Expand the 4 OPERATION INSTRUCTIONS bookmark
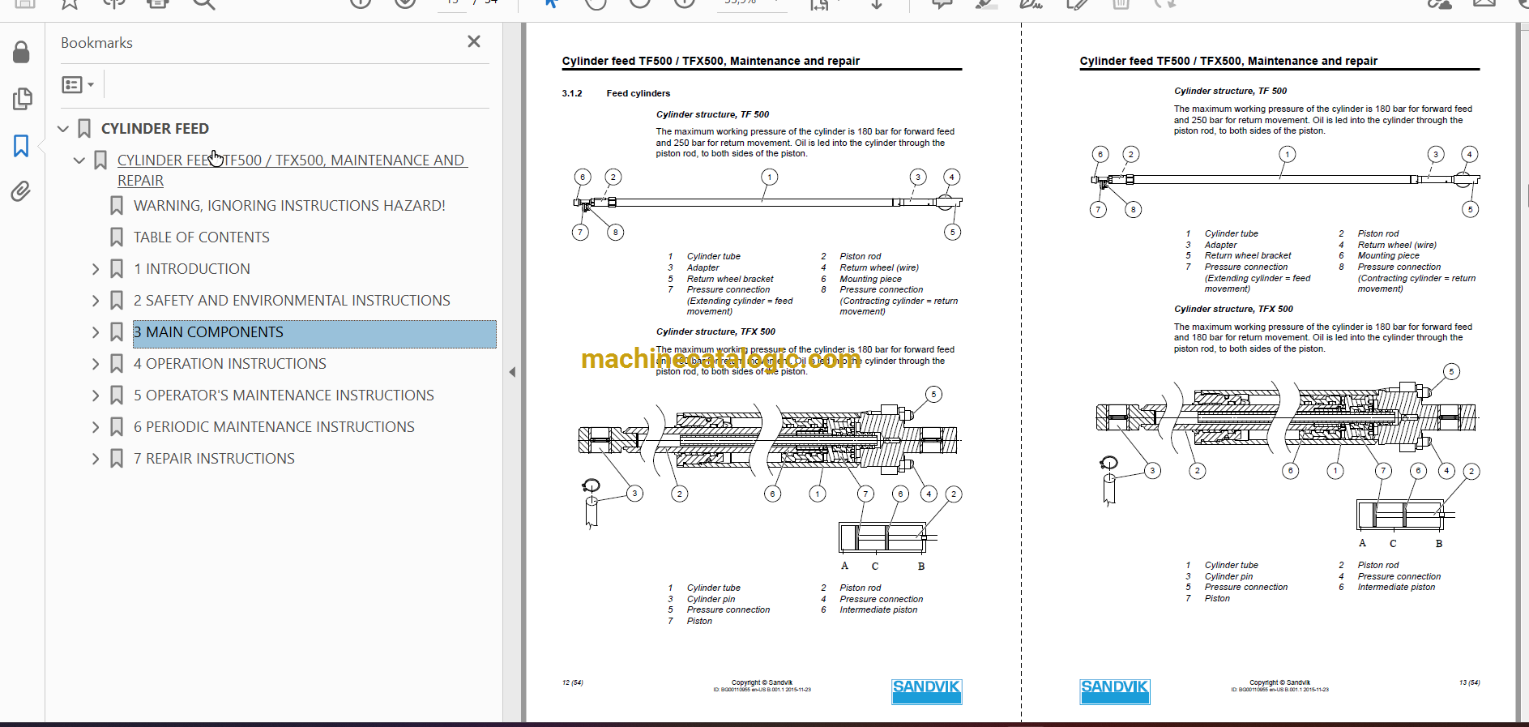 (x=96, y=364)
